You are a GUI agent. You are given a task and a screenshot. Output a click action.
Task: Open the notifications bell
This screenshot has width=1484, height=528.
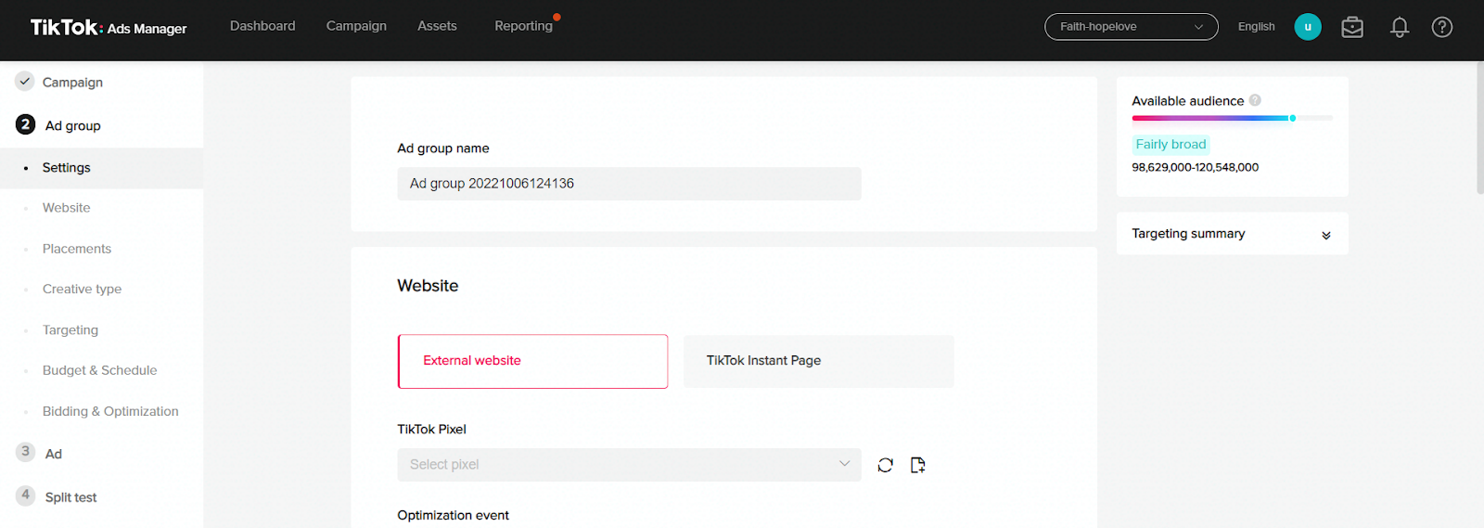[1400, 27]
